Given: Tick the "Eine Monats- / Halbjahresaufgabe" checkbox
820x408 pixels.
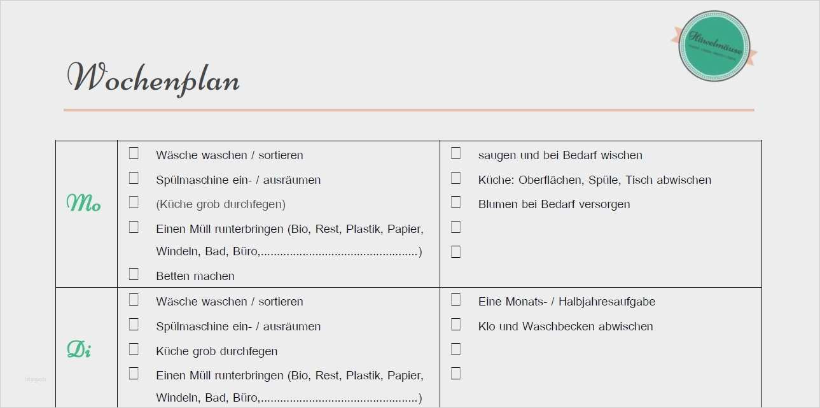Looking at the screenshot, I should coord(455,300).
